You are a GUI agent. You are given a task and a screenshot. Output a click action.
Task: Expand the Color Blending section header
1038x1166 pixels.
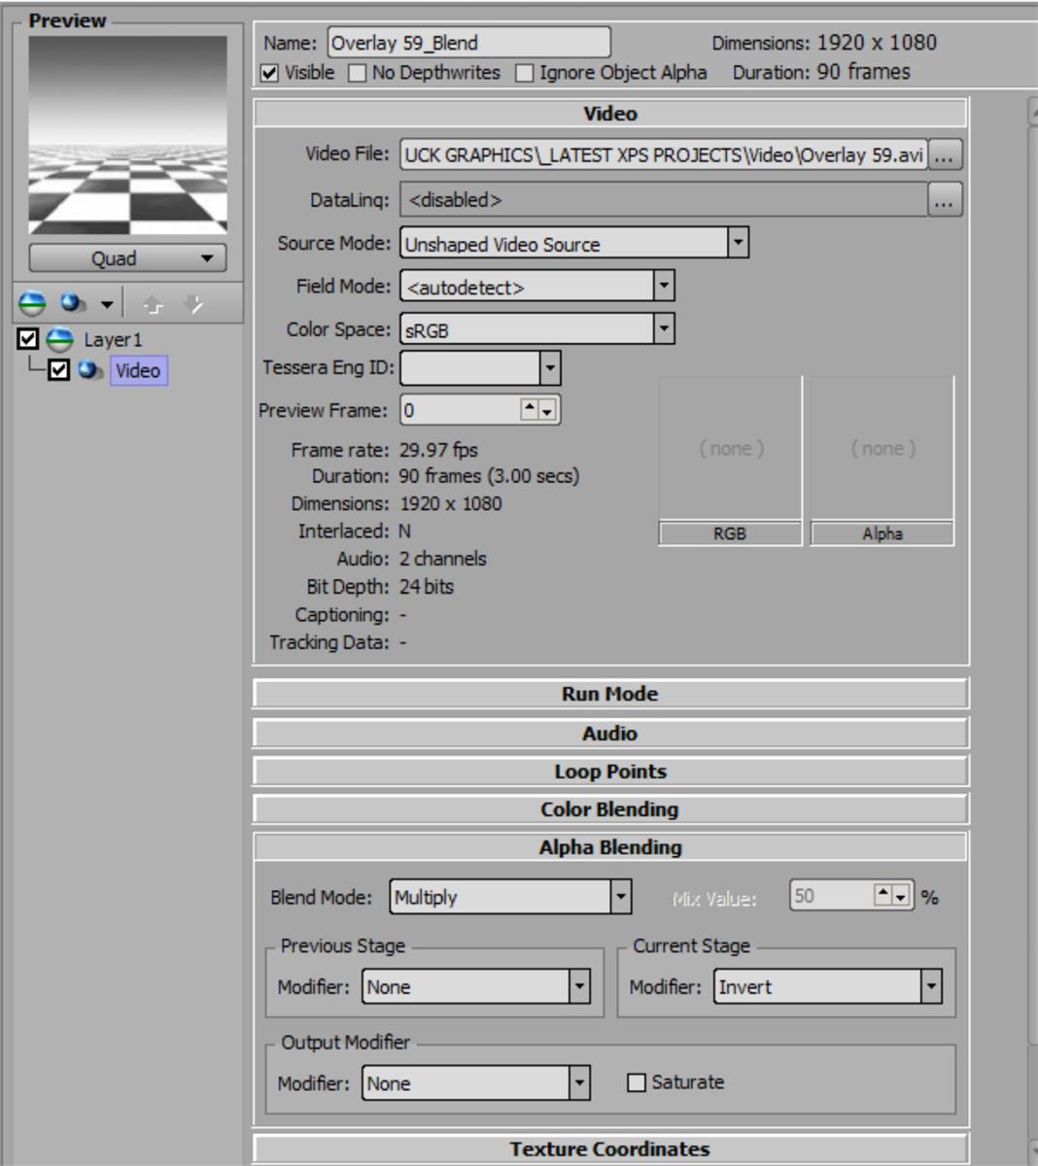(x=609, y=809)
